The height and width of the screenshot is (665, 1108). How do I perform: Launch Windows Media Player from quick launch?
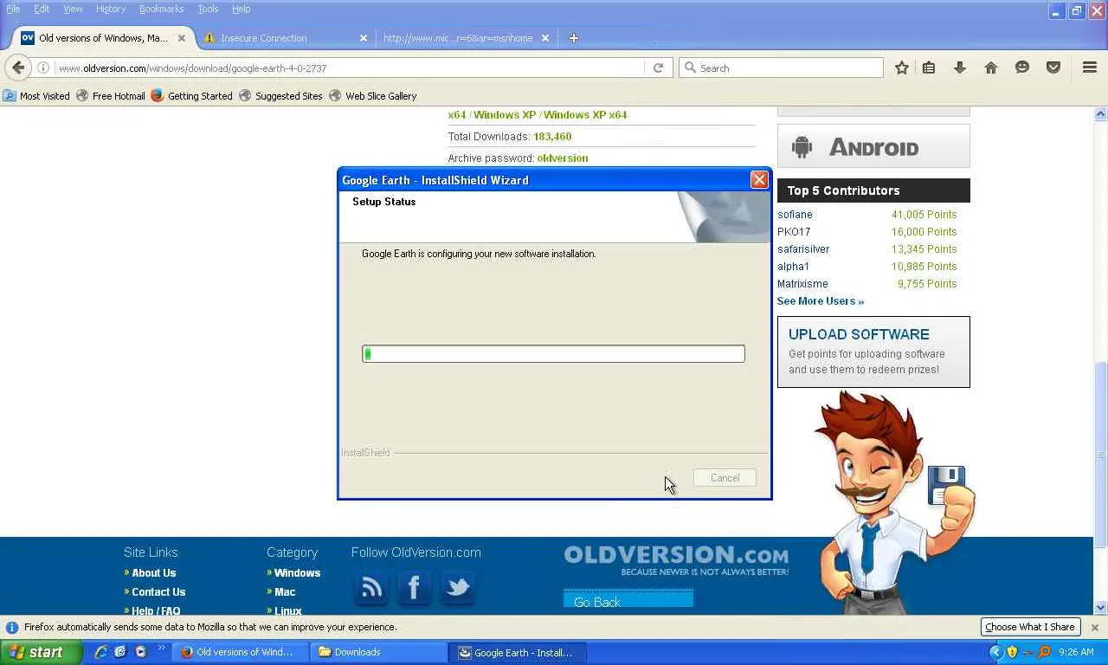point(140,652)
